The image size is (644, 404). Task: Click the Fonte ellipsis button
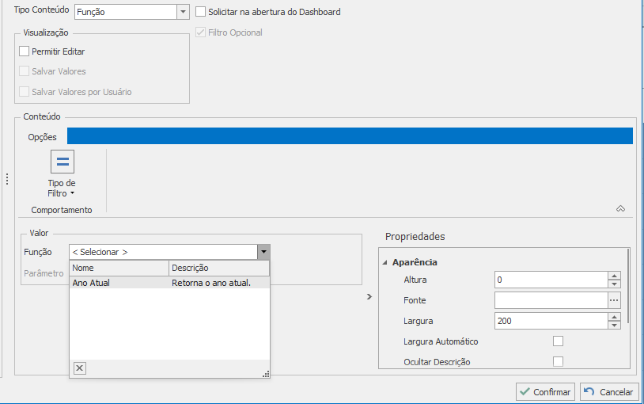[614, 300]
